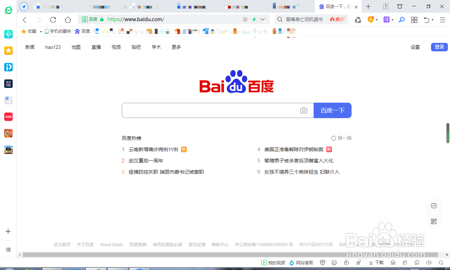Open the 直播 navigation link
Image resolution: width=450 pixels, height=270 pixels.
[x=96, y=47]
